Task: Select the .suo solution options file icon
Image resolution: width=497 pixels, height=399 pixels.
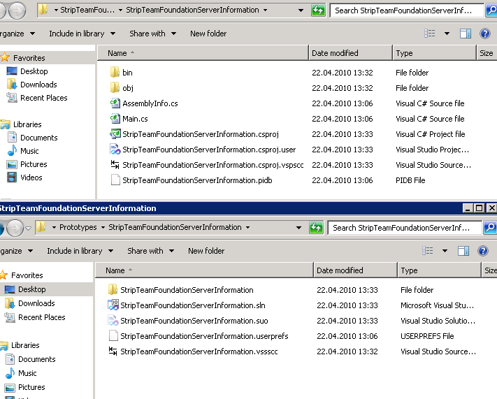Action: tap(113, 321)
